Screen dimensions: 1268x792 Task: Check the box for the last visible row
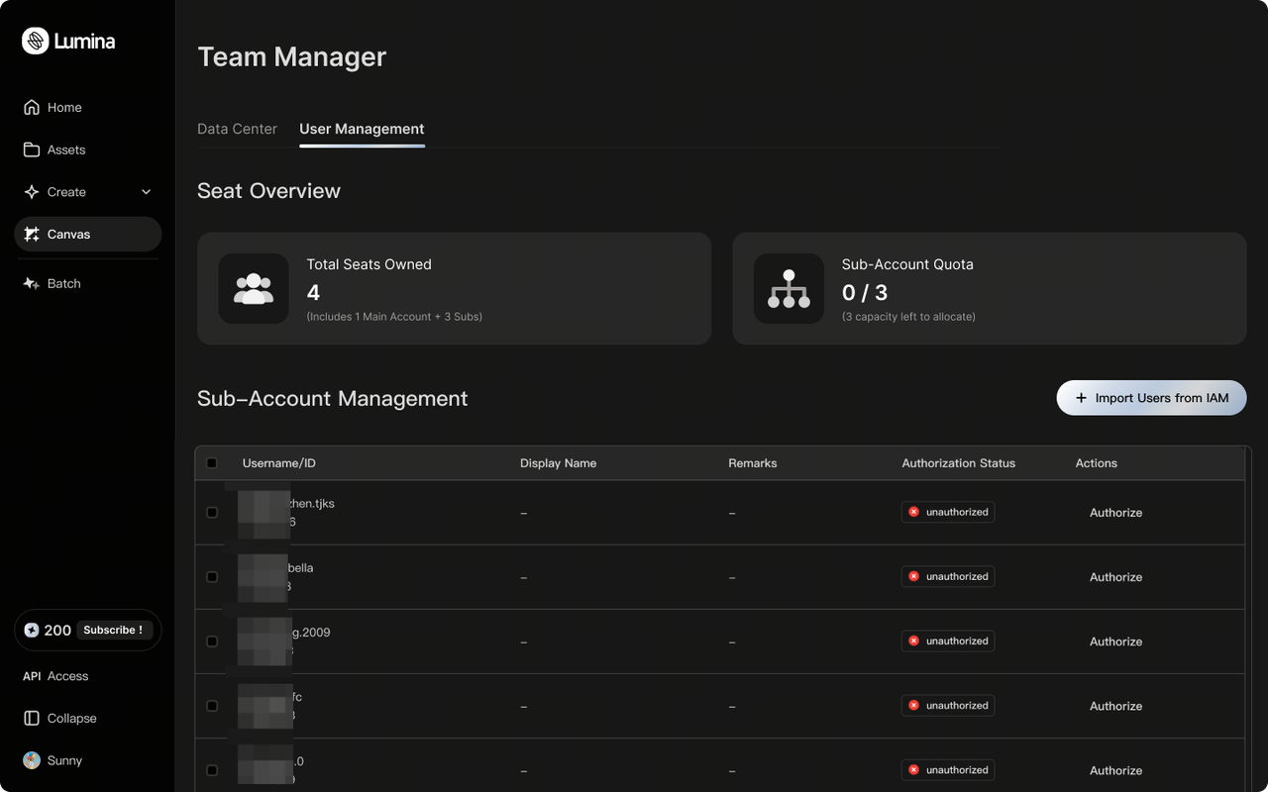click(212, 770)
